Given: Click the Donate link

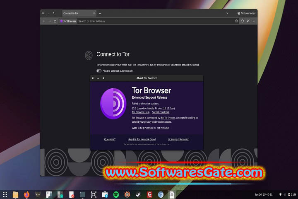Looking at the screenshot, I should point(150,128).
